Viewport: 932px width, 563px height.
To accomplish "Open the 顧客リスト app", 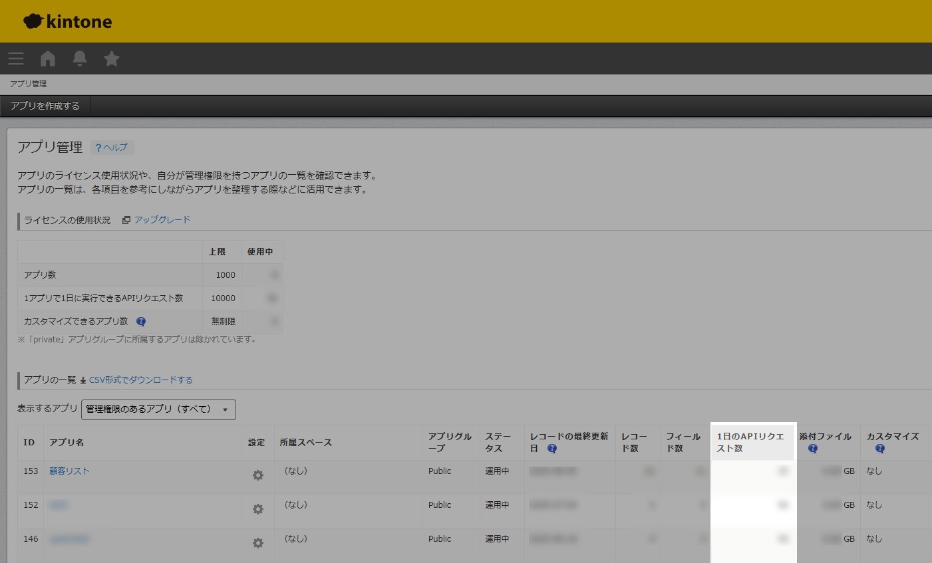I will pyautogui.click(x=69, y=471).
